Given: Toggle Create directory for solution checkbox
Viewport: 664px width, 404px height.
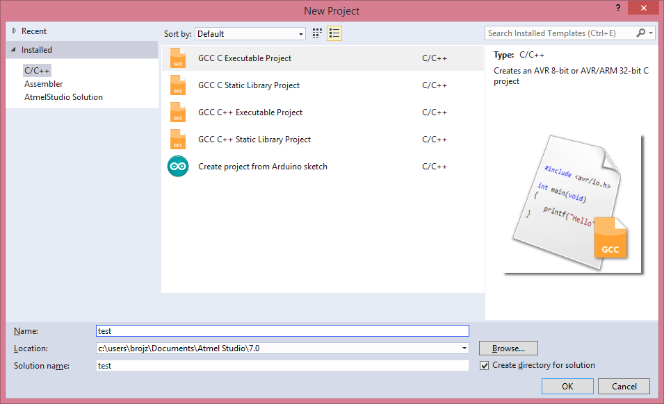Looking at the screenshot, I should [x=484, y=366].
